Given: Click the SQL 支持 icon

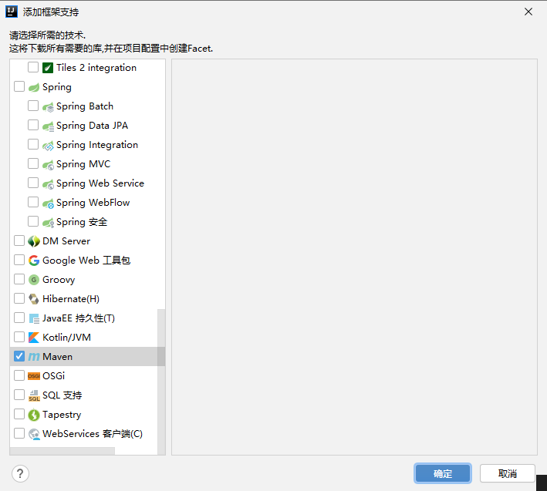Looking at the screenshot, I should (34, 395).
